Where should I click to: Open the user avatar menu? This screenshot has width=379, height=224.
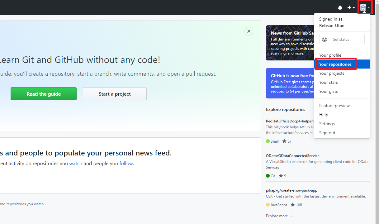(365, 7)
